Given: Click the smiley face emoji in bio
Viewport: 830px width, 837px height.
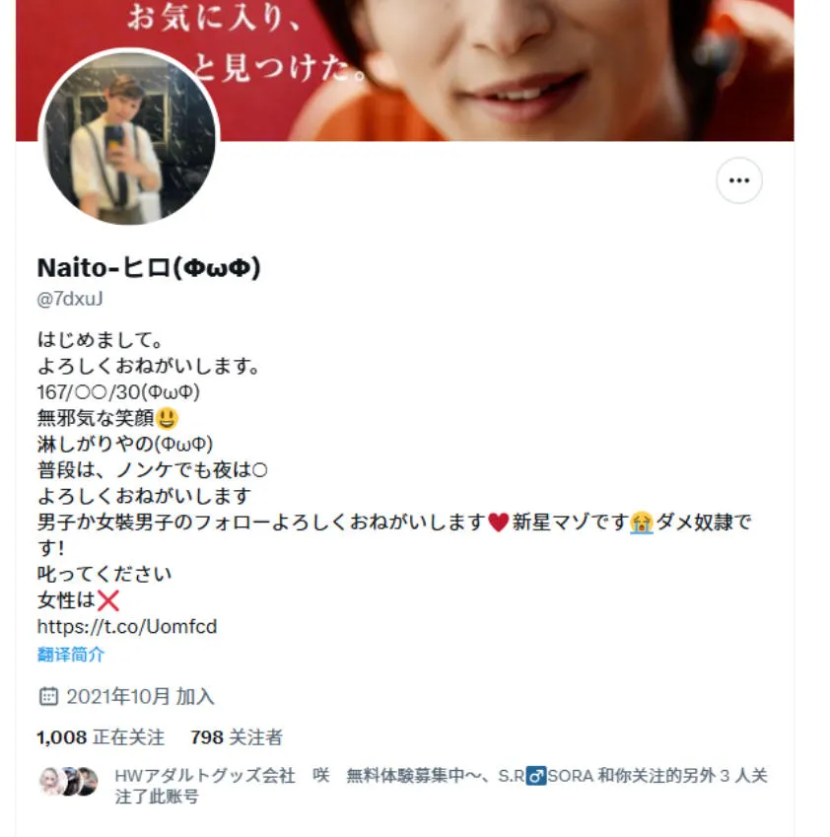Looking at the screenshot, I should tap(167, 418).
